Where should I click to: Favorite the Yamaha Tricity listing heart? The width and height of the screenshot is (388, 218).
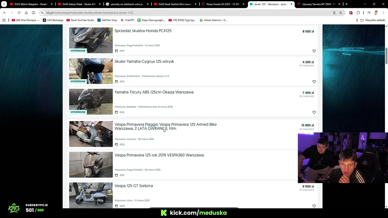(x=314, y=112)
